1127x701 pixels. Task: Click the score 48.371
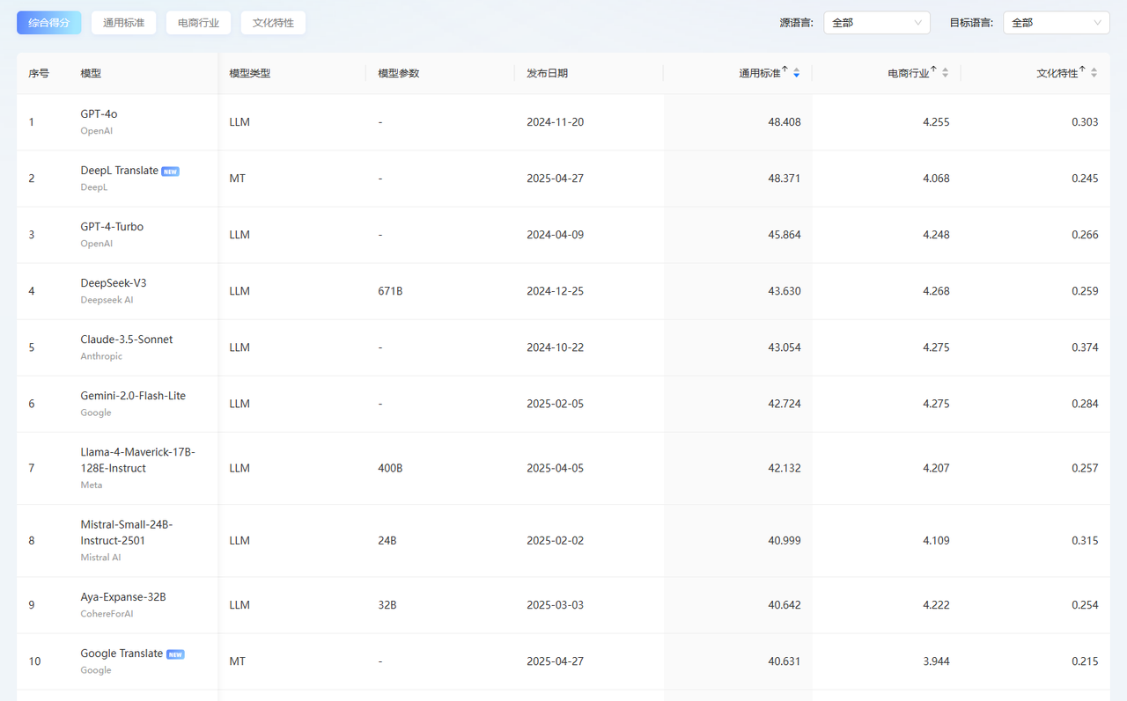(784, 179)
